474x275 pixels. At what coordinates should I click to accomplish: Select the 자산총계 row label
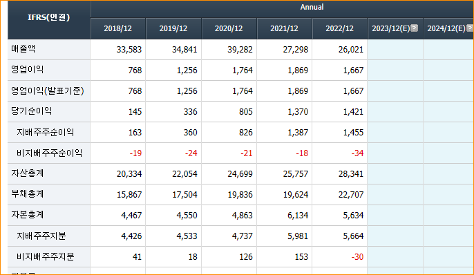tap(28, 173)
